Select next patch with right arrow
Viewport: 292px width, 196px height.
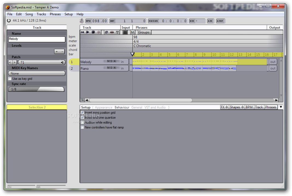tap(15, 62)
